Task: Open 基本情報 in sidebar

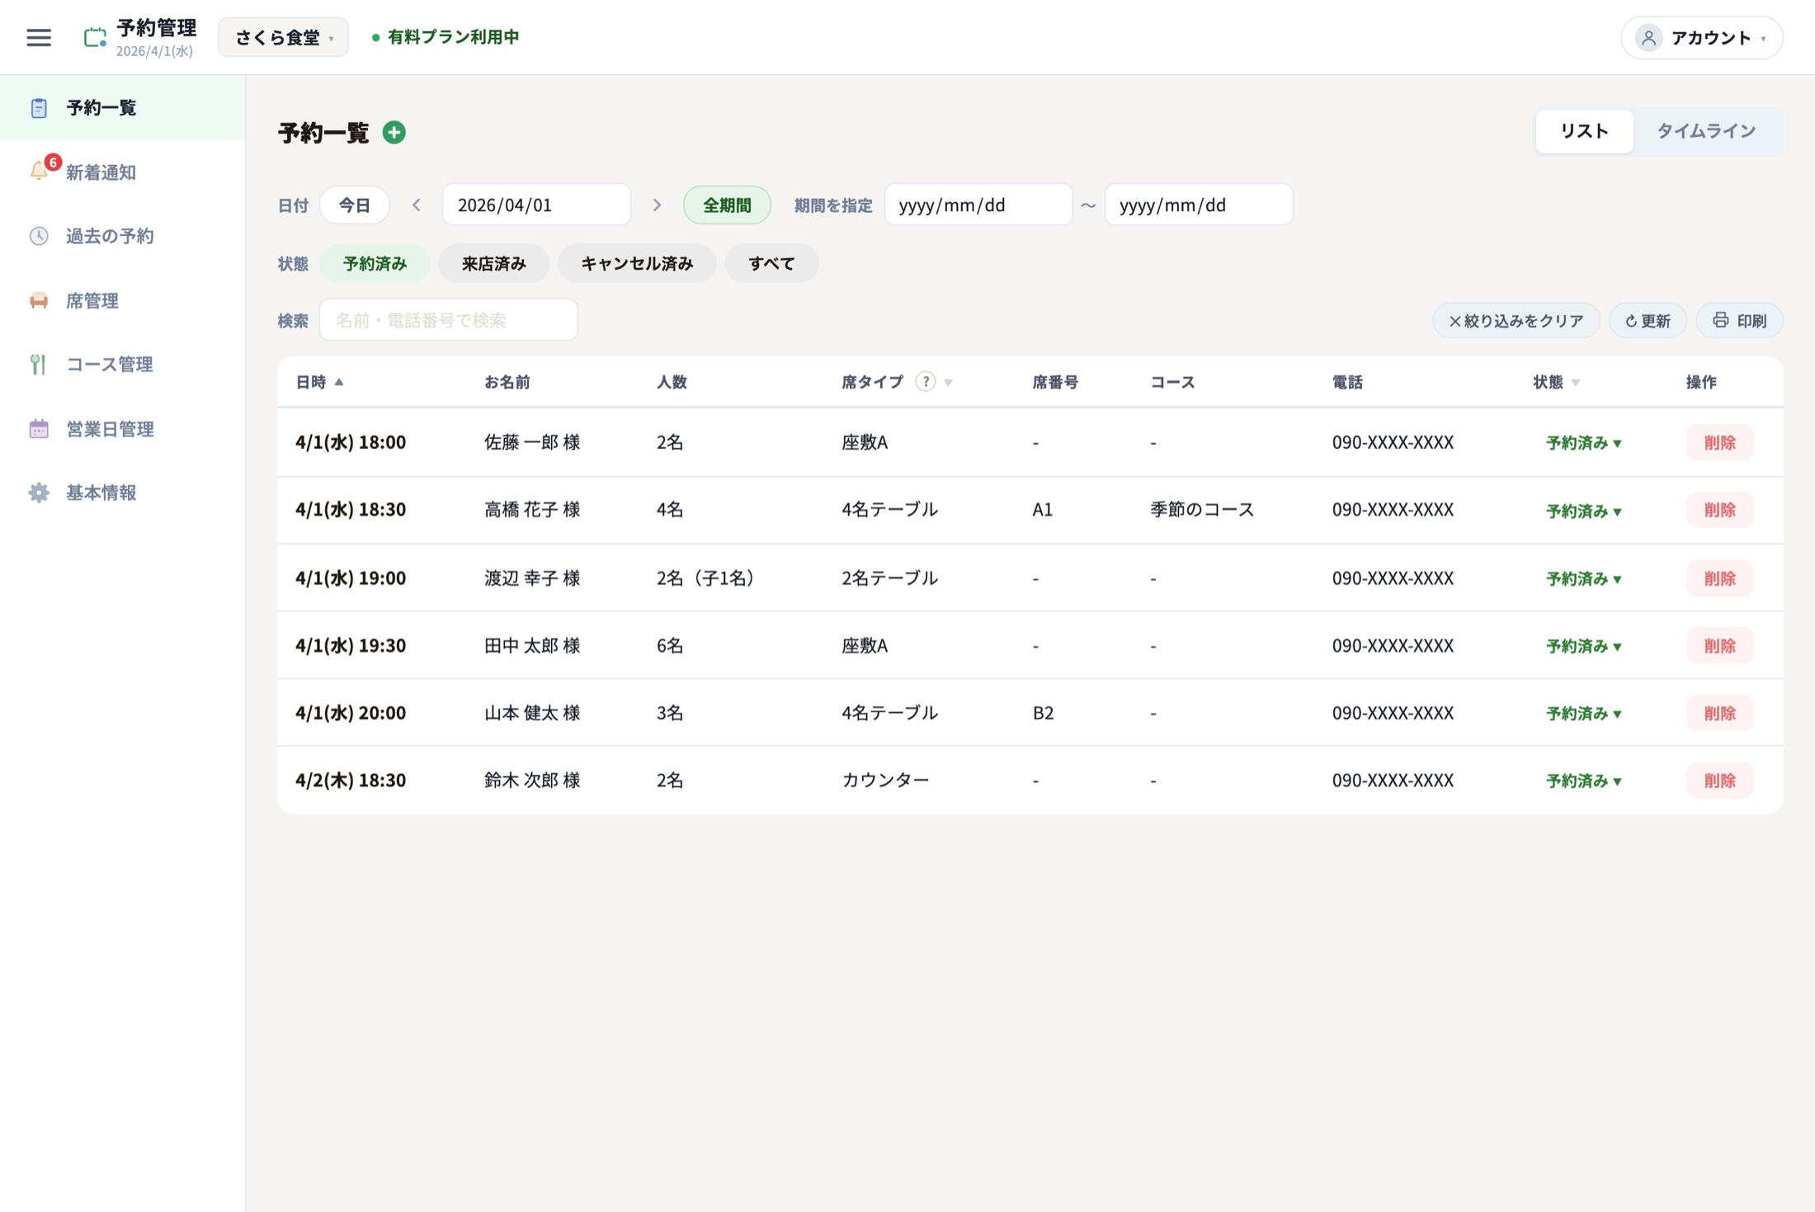Action: point(122,493)
